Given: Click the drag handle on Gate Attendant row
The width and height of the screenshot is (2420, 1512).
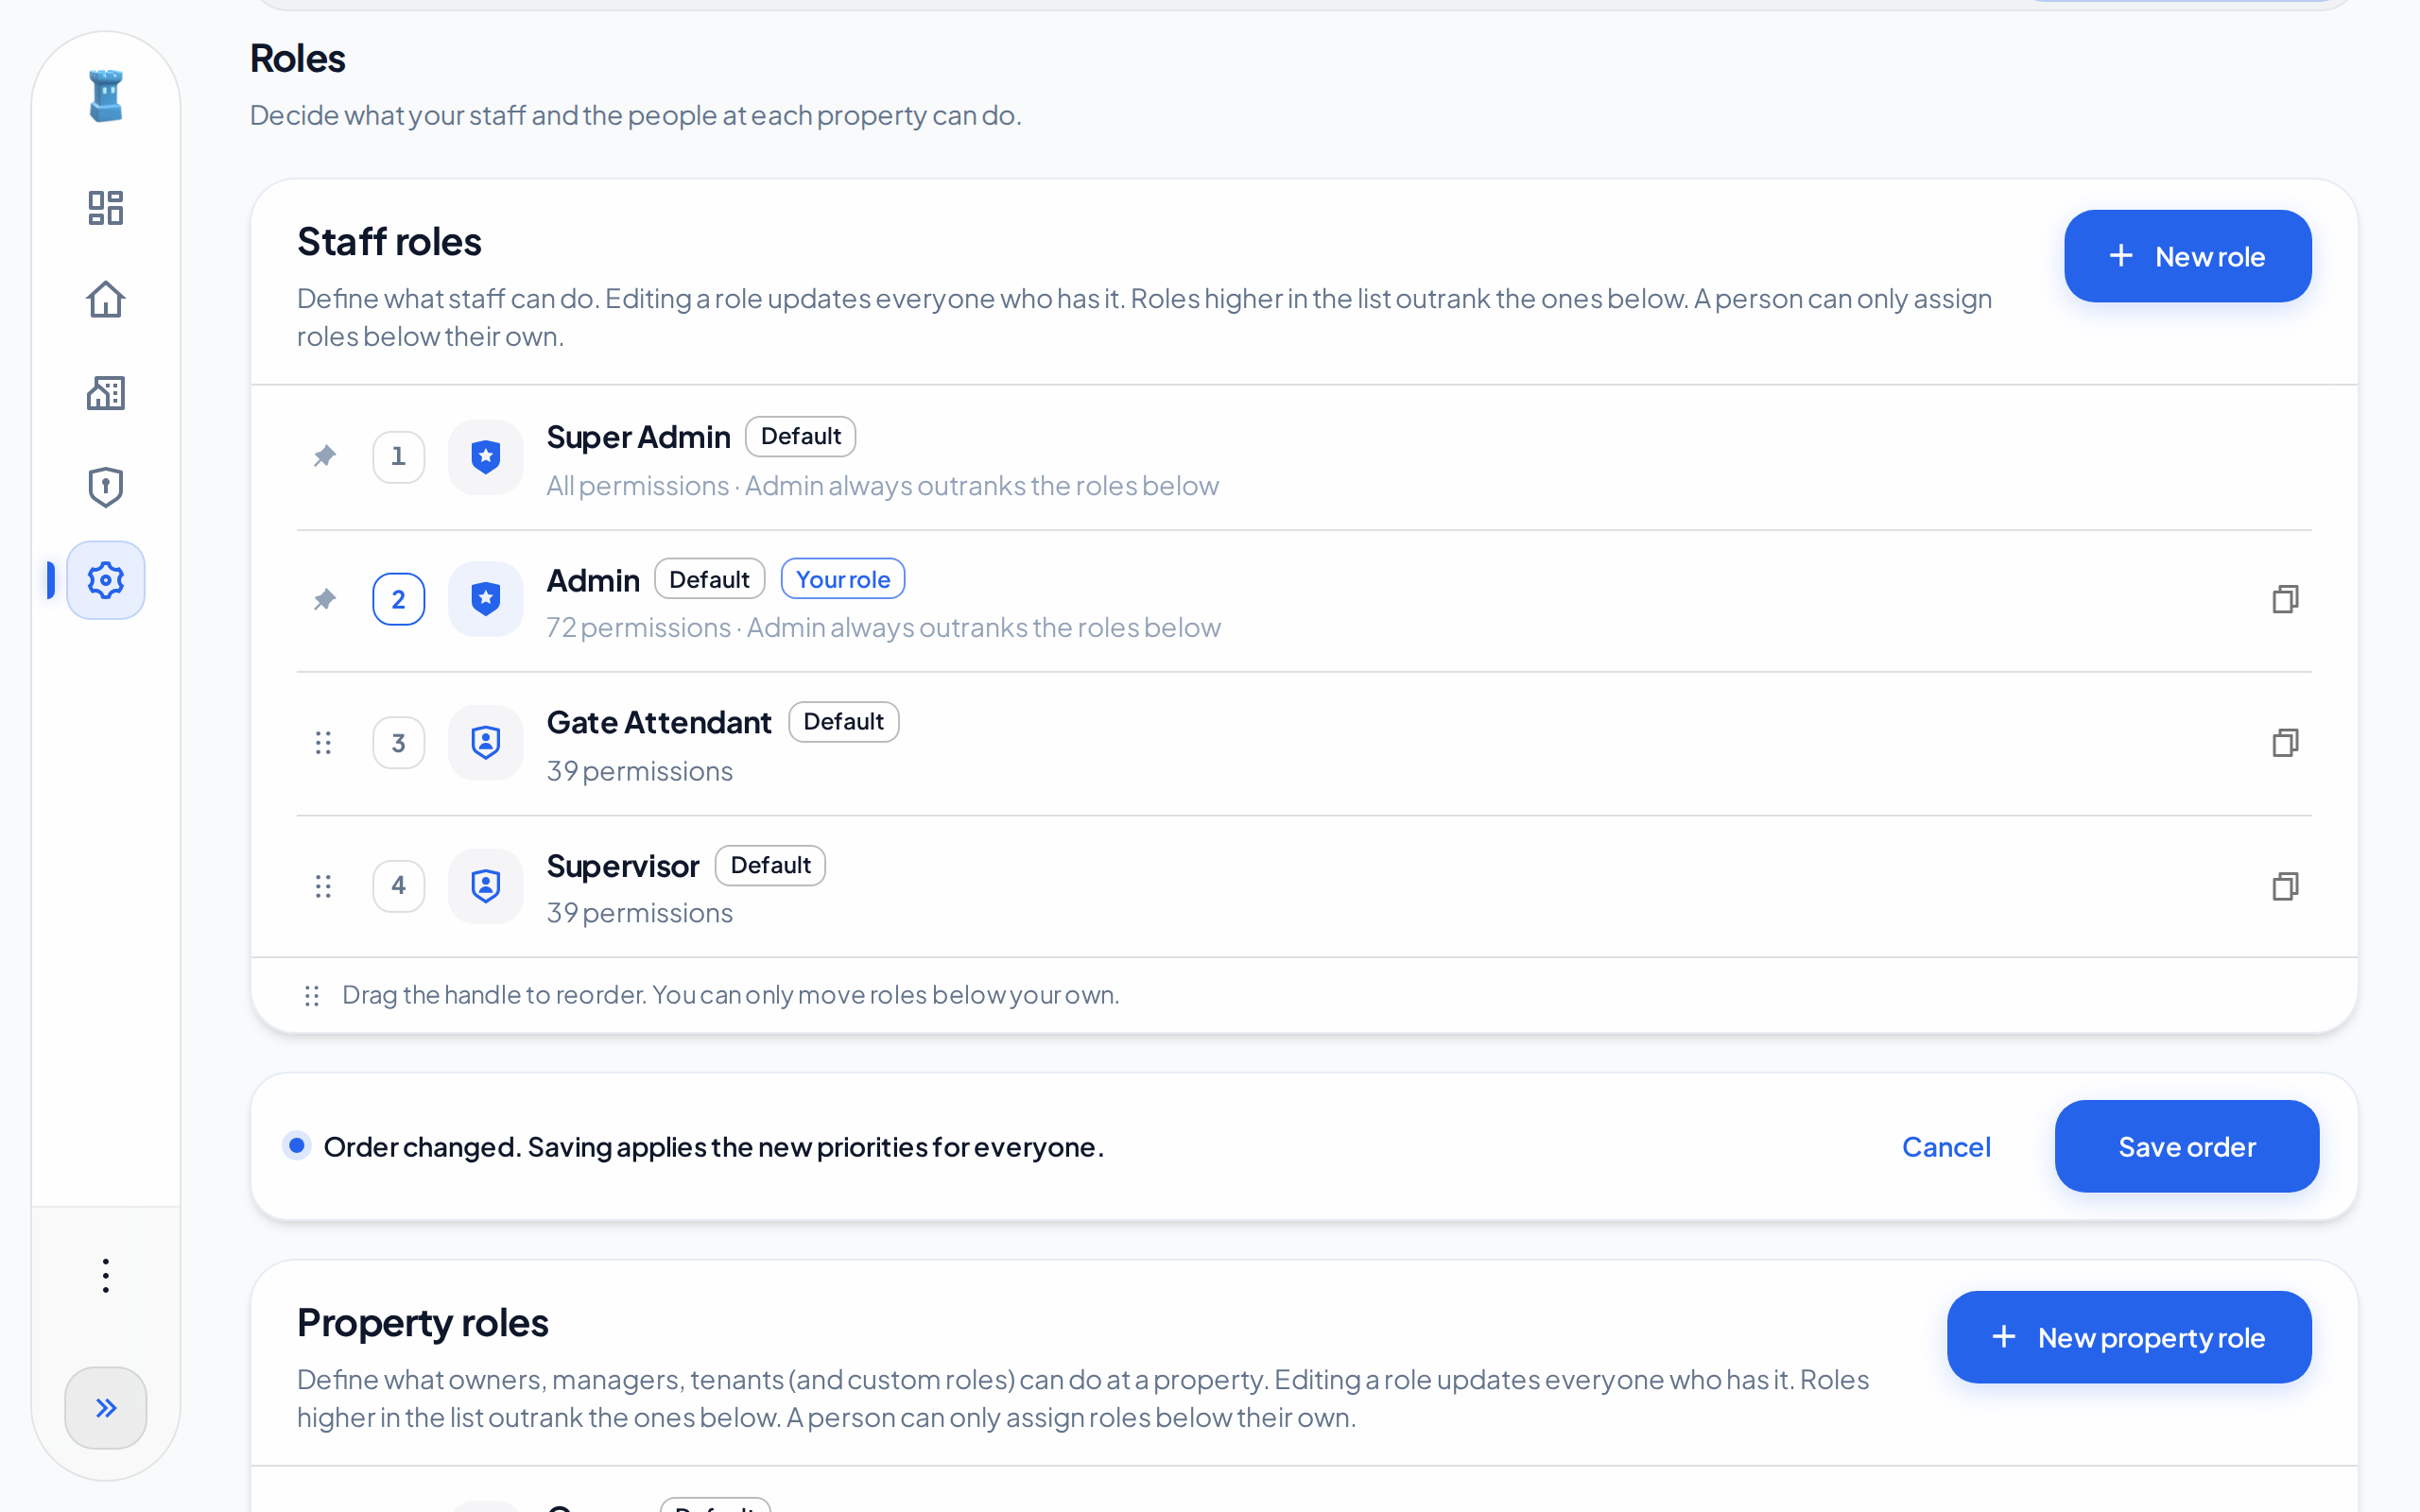Looking at the screenshot, I should [x=323, y=742].
